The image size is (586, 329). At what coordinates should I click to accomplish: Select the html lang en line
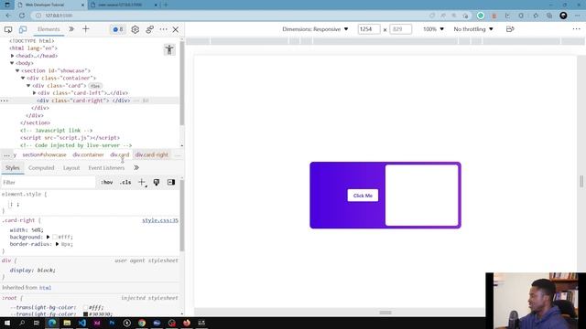[x=33, y=48]
